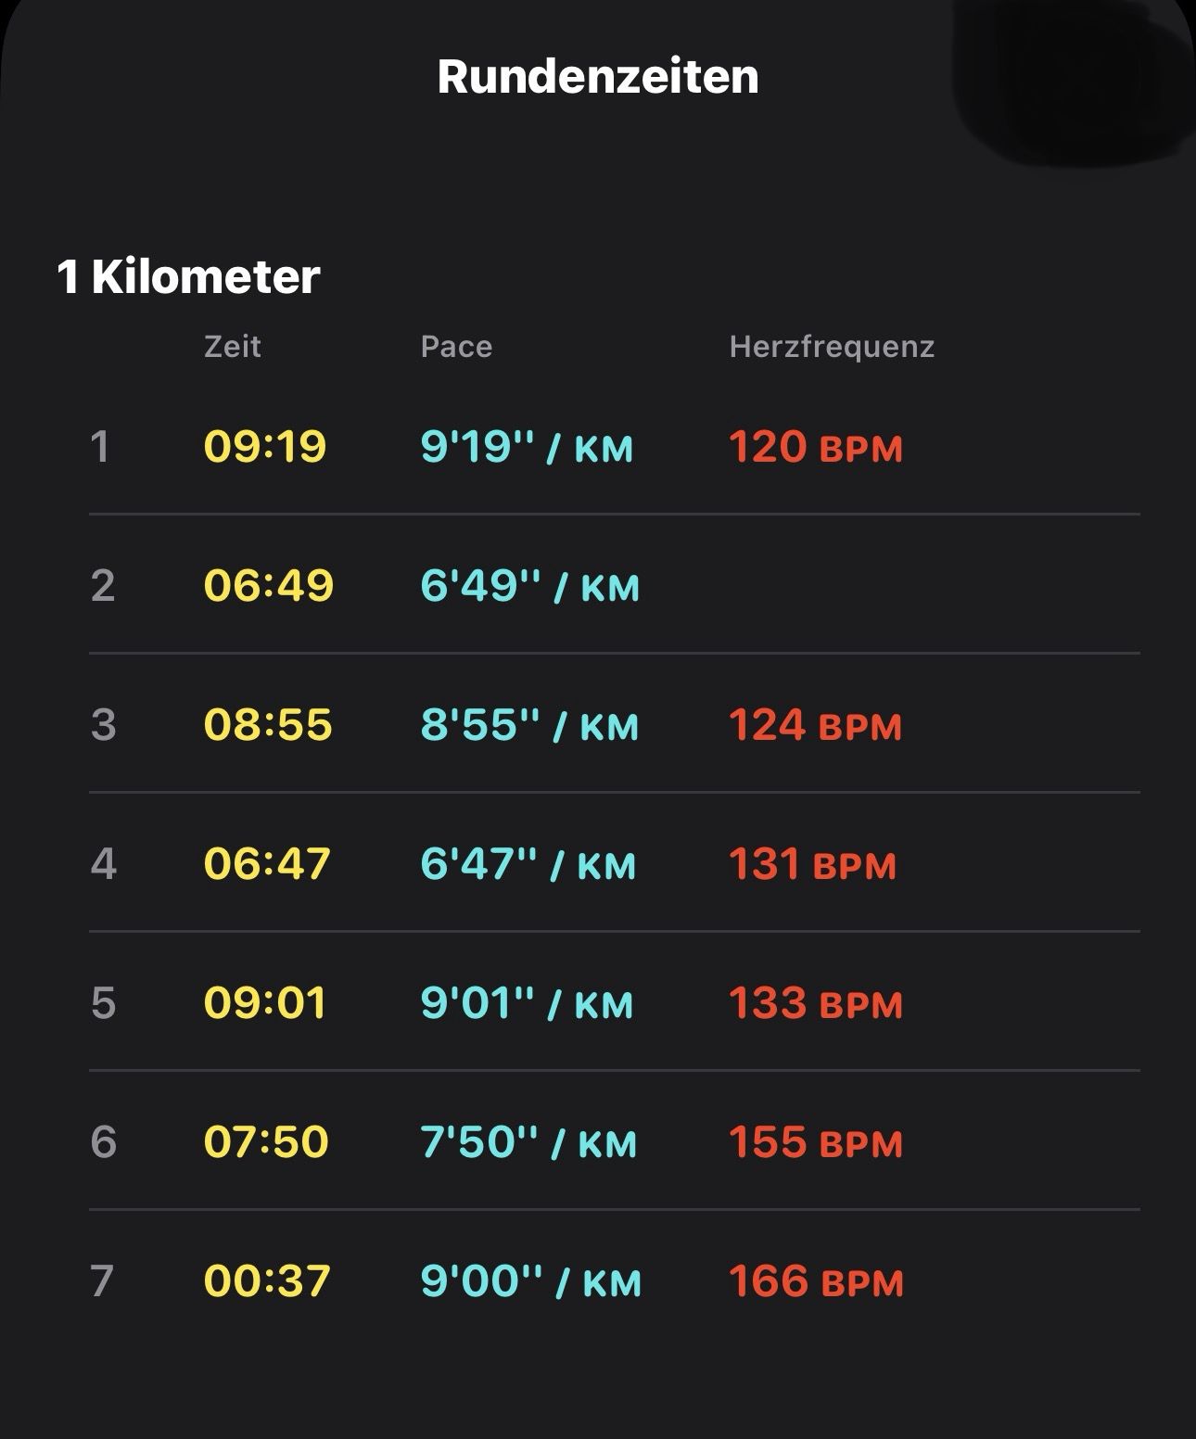The image size is (1196, 1439).
Task: Select lap 6 time 07:50
Action: (266, 1141)
